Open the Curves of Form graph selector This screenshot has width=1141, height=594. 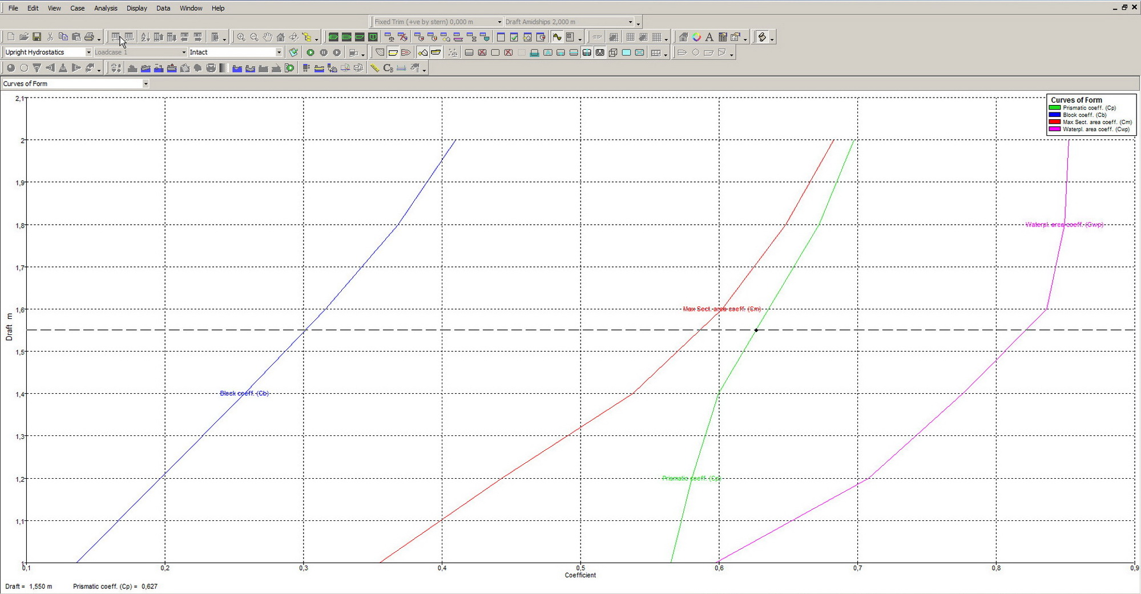(x=146, y=83)
